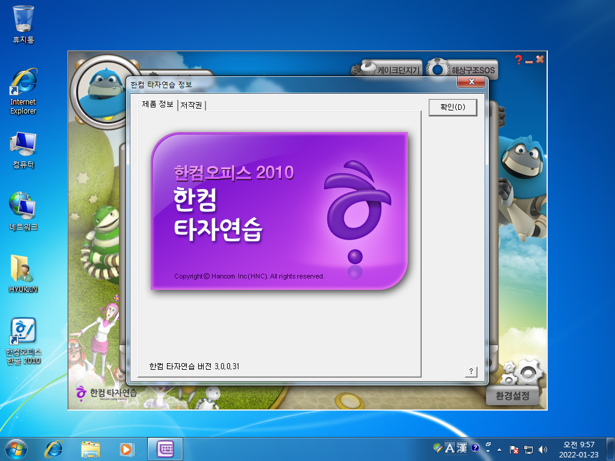
Task: Select the 한컴오피스 한글 2010 shortcut
Action: coord(23,341)
